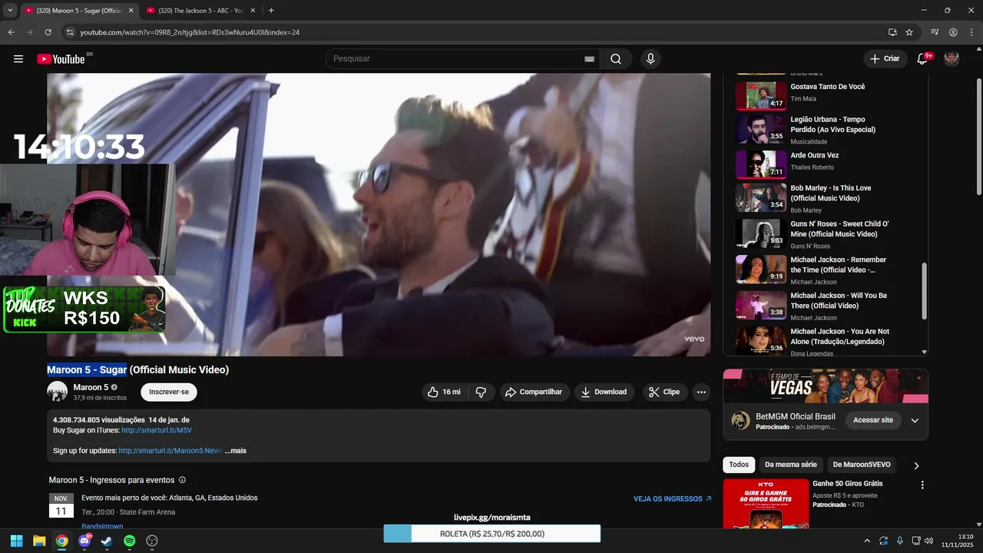Viewport: 983px width, 553px height.
Task: Open the Bandsintown link
Action: 102,526
